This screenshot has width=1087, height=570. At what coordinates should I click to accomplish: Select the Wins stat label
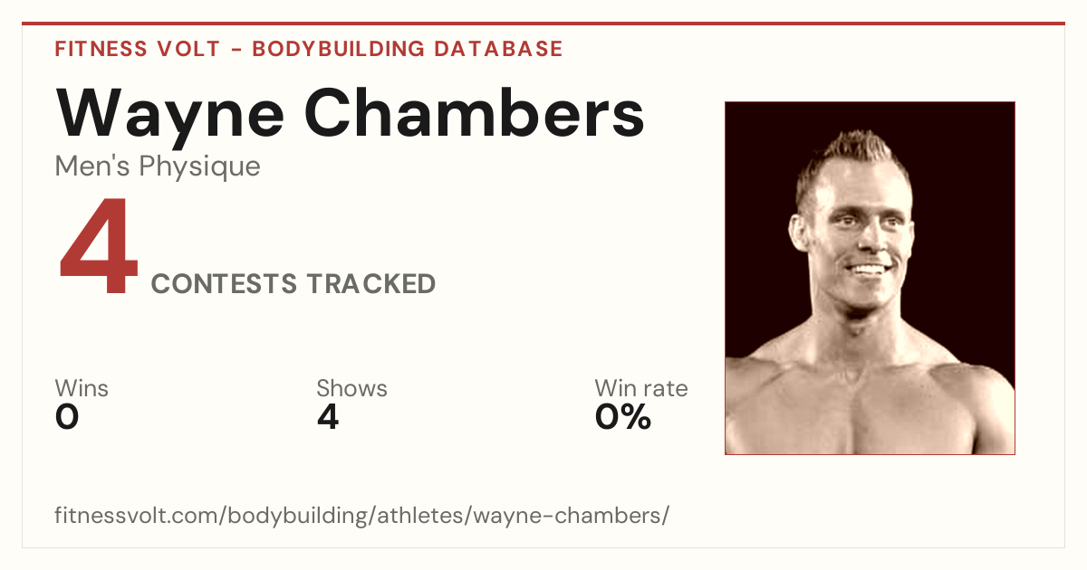pos(82,388)
